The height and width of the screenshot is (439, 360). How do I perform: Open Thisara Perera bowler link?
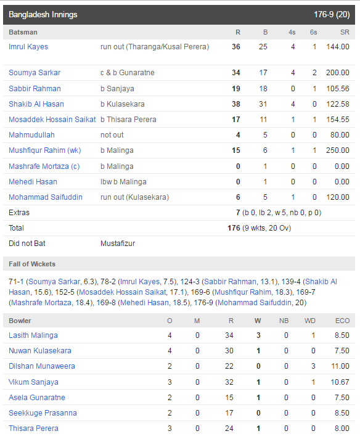coord(33,428)
